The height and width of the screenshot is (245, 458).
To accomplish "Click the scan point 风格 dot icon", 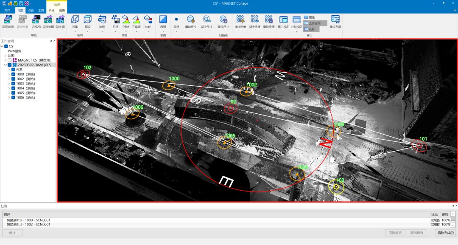I will click(x=176, y=19).
